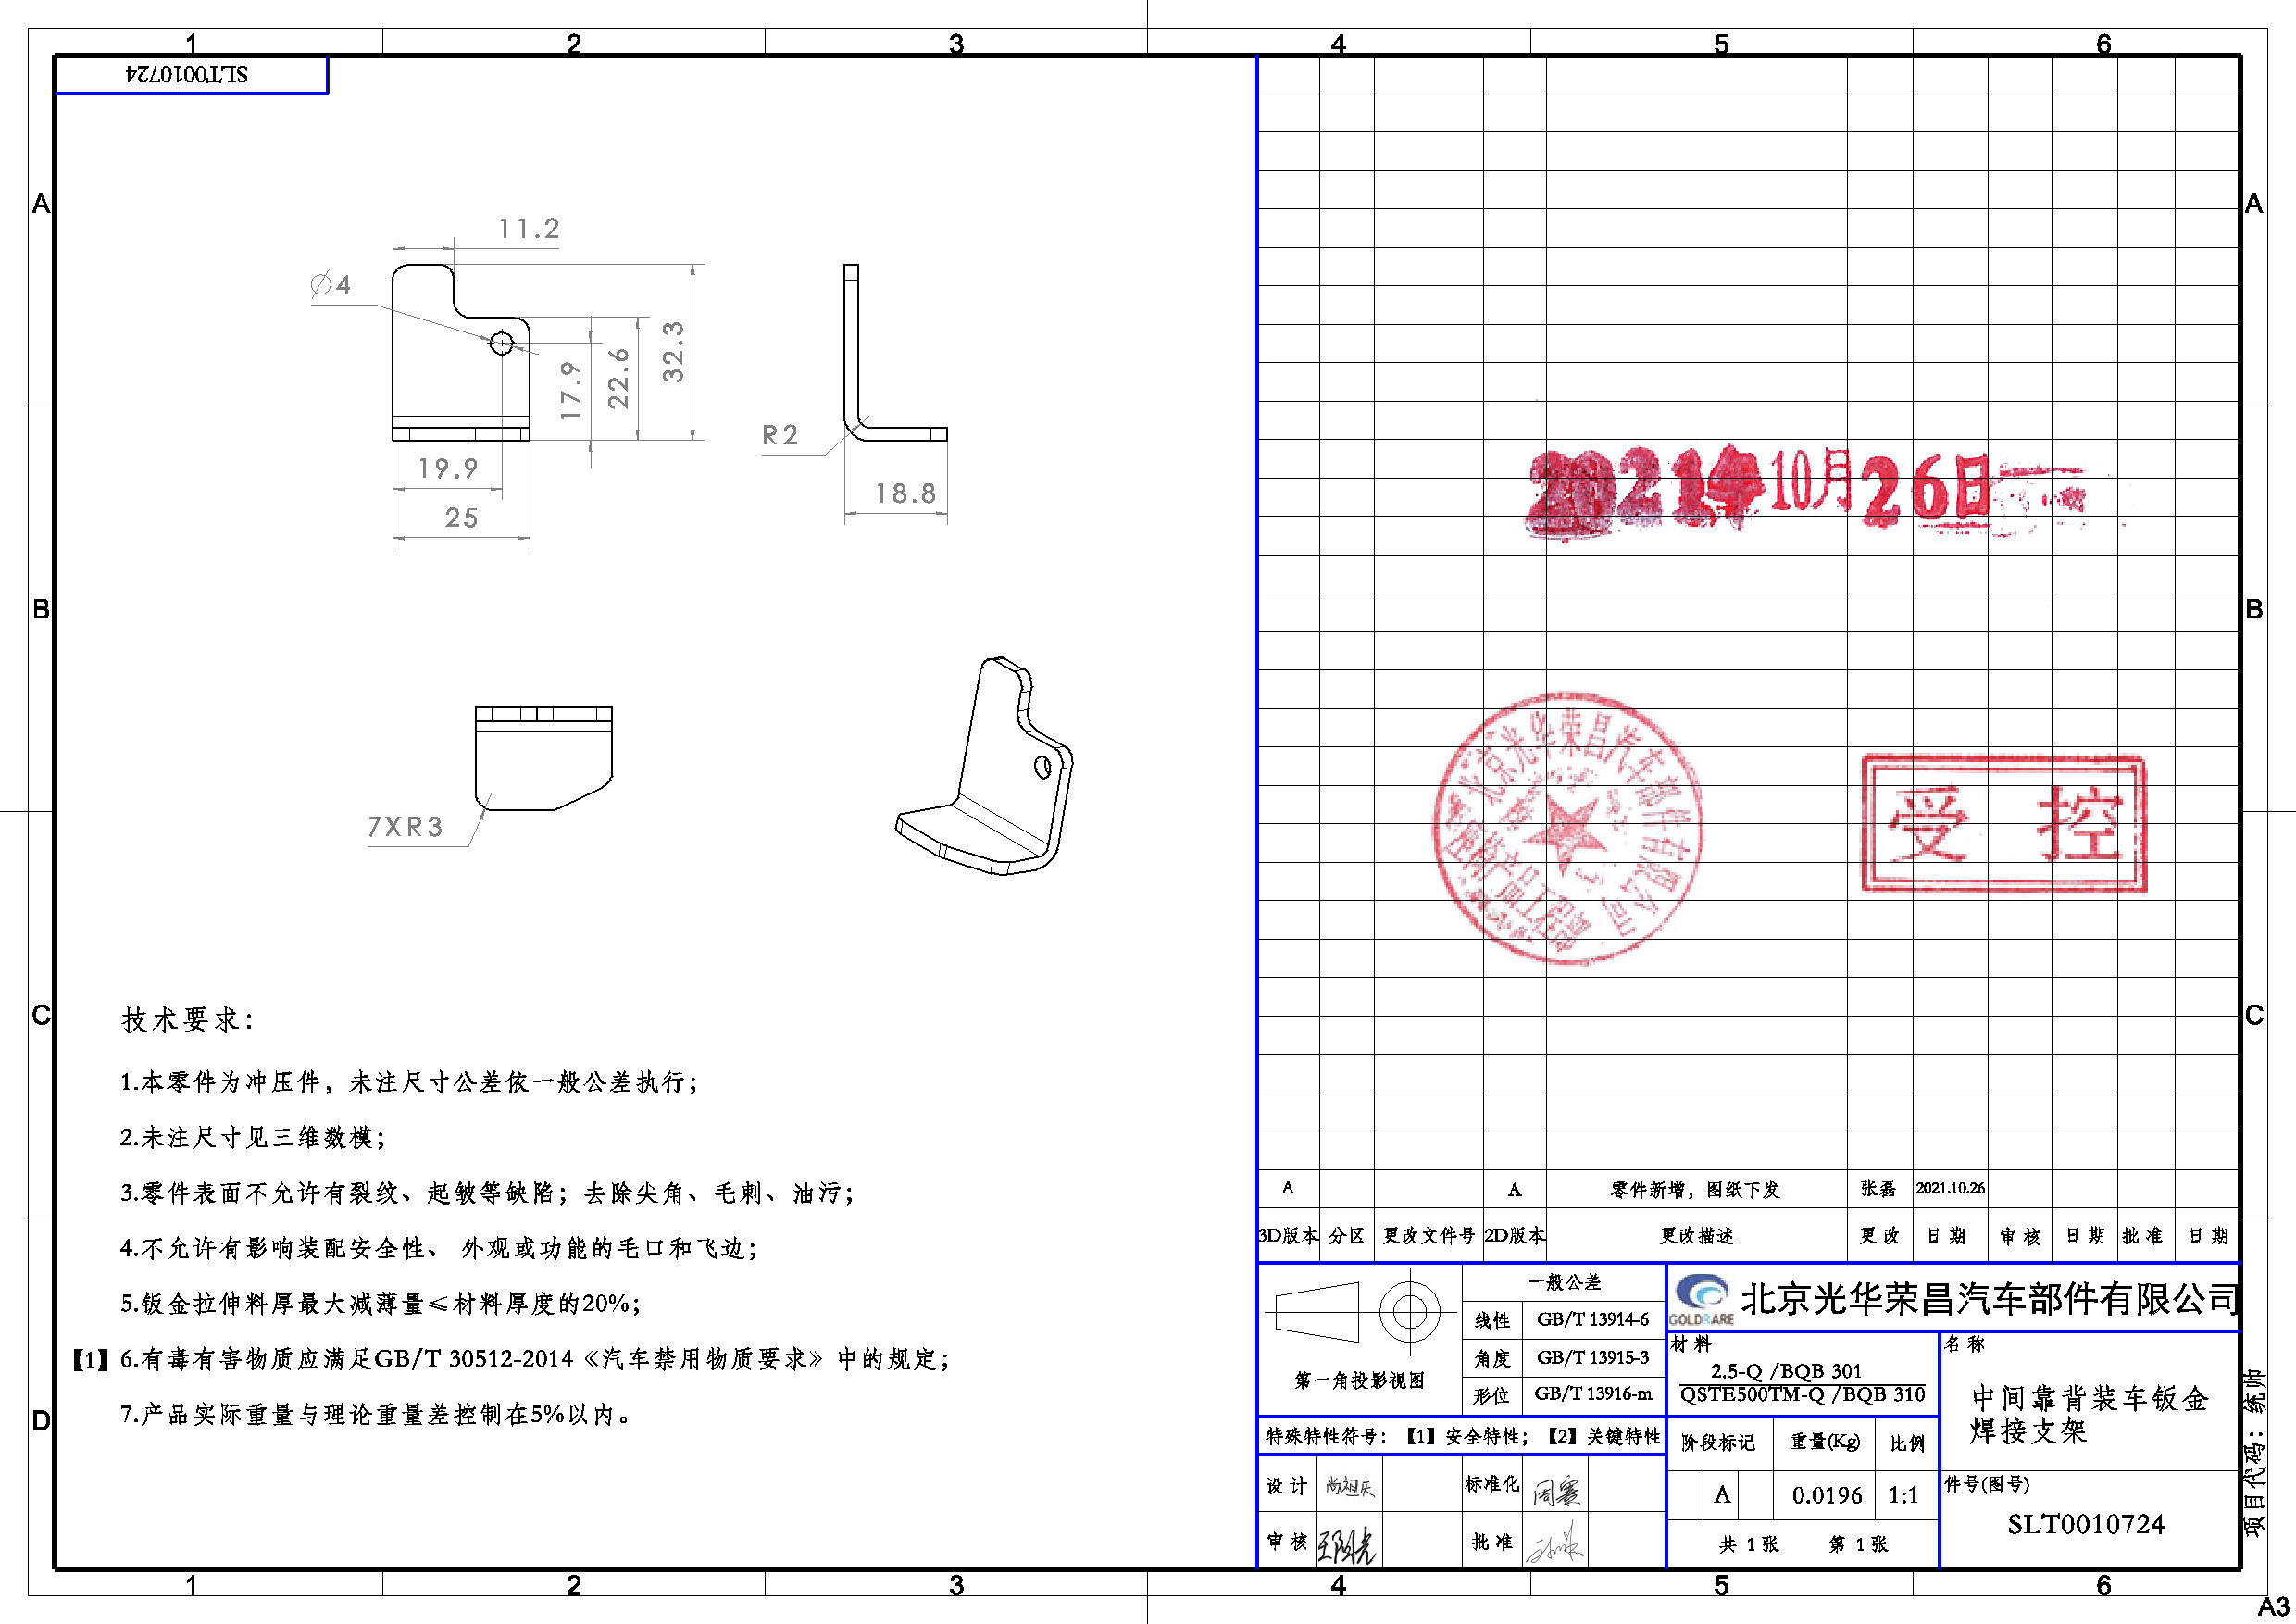The width and height of the screenshot is (2296, 1624).
Task: Click the red 受控 controlled stamp
Action: (x=2003, y=825)
